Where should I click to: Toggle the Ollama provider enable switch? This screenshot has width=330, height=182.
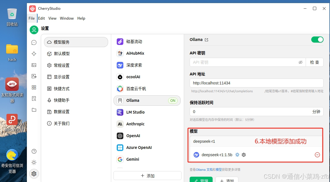click(317, 40)
